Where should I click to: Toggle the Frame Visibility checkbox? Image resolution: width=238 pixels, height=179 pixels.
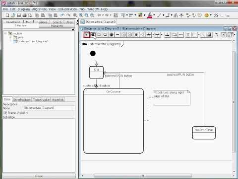[x=5, y=113]
